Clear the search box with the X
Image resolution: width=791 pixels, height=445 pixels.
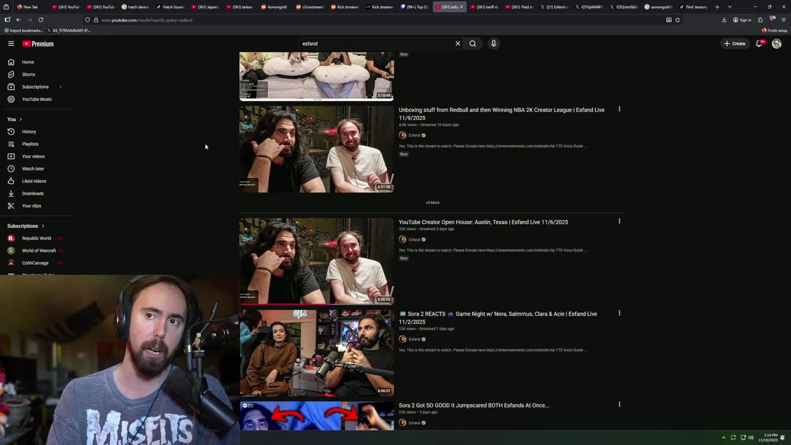458,44
